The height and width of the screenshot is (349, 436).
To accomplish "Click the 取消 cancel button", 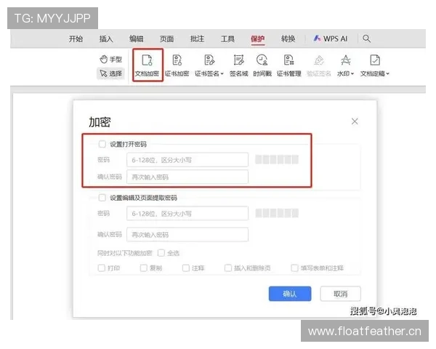I will [340, 294].
